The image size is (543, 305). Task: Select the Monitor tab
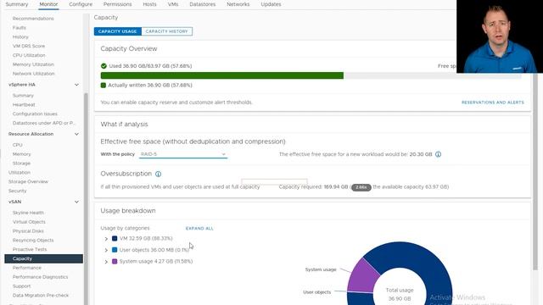pyautogui.click(x=48, y=4)
